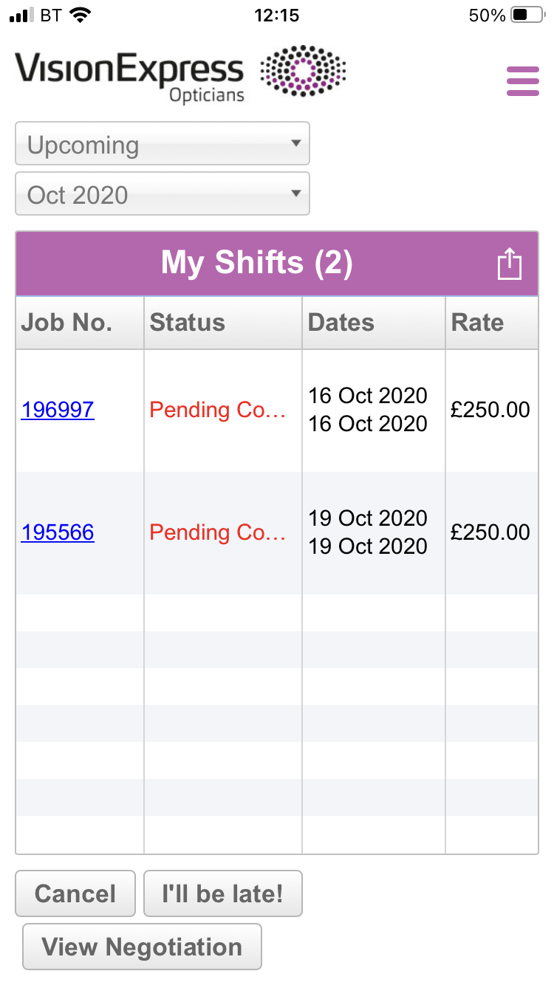Select the 16 Oct 2020 shift row status
The image size is (554, 985).
pyautogui.click(x=217, y=411)
